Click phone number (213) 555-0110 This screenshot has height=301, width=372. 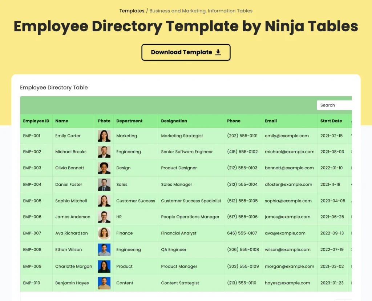point(242,283)
